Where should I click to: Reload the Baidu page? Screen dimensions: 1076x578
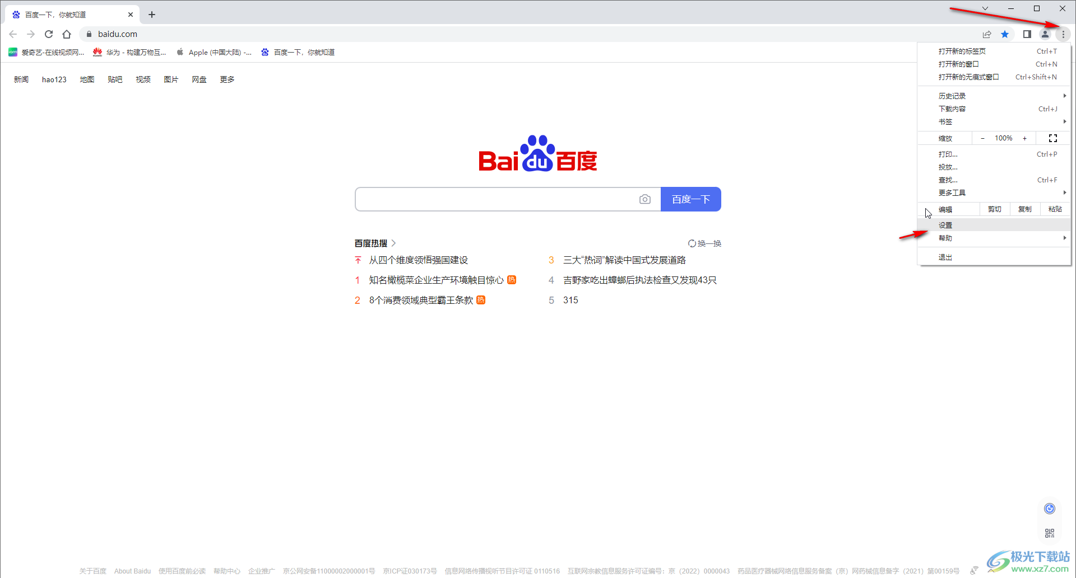pos(49,34)
